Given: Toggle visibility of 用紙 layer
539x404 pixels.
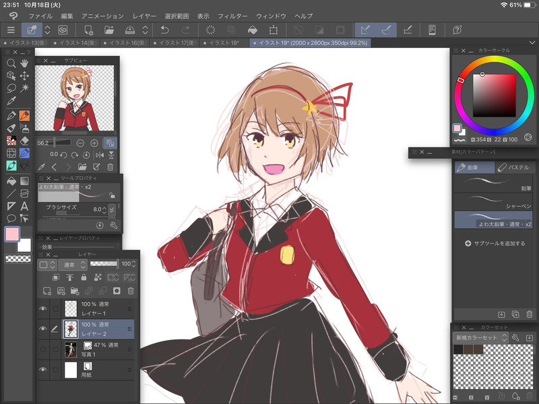Looking at the screenshot, I should (43, 370).
